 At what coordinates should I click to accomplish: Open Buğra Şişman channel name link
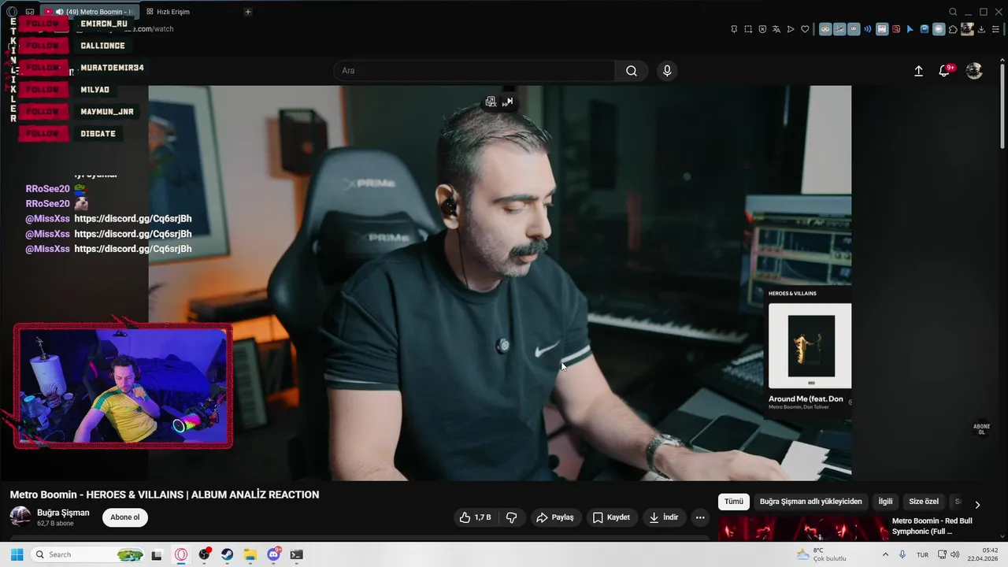point(63,513)
